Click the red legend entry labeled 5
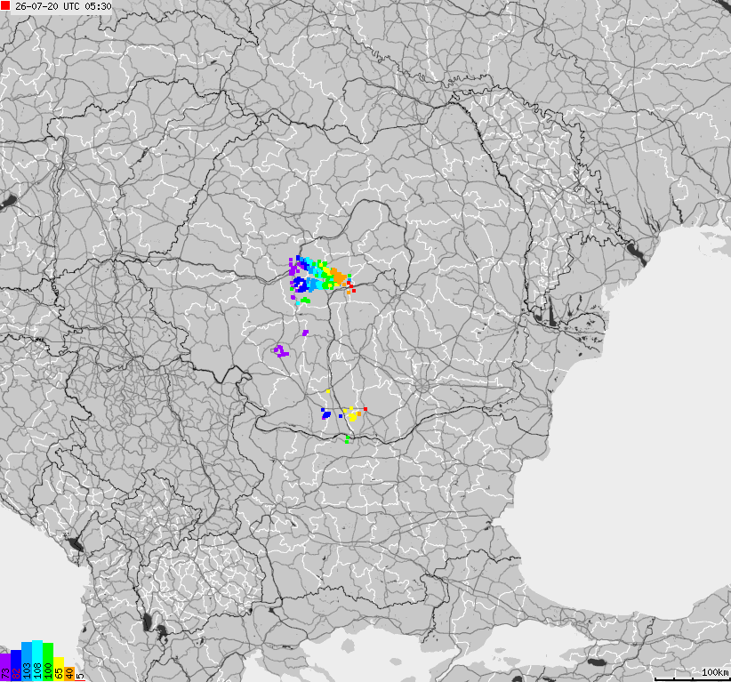The width and height of the screenshot is (731, 682). click(x=80, y=676)
